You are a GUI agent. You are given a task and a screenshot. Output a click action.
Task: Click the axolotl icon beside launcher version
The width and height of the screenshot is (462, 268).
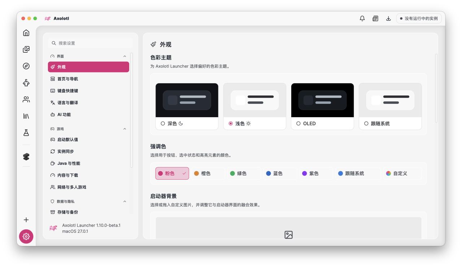[53, 228]
